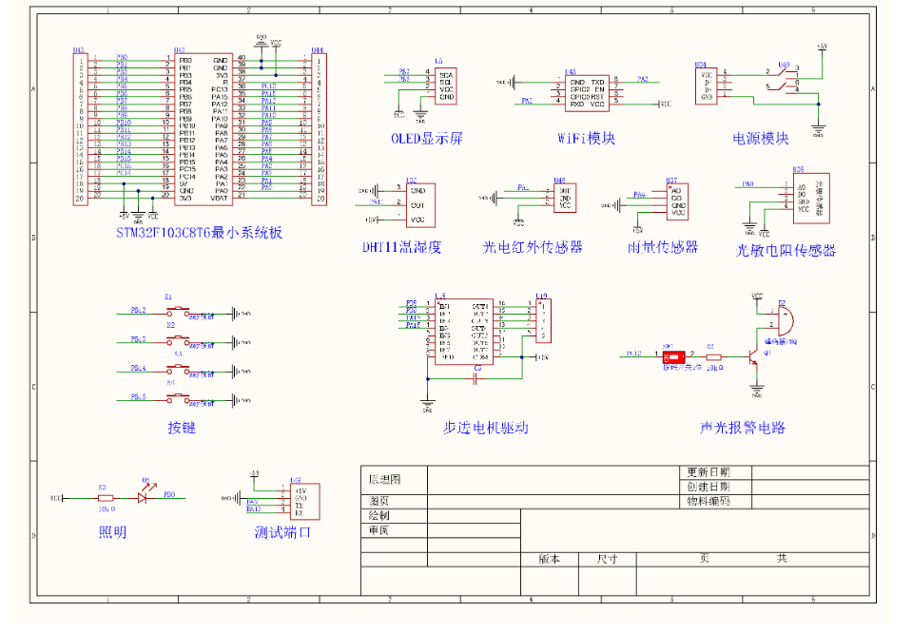Click the U19 motor connector
912x632 pixels.
click(x=543, y=321)
